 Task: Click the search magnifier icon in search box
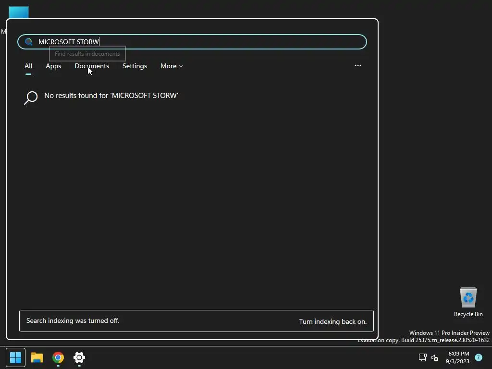click(28, 42)
